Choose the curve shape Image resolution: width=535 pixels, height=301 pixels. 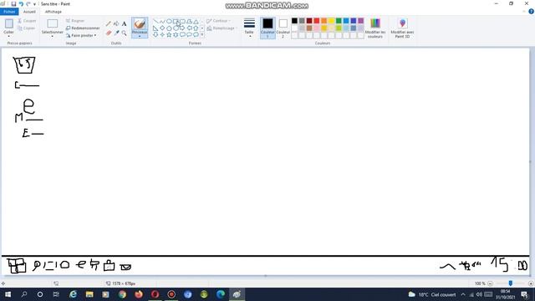point(162,22)
